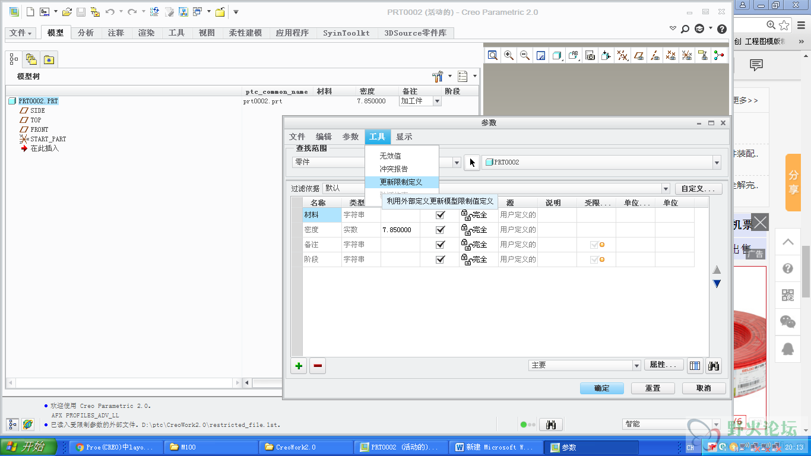Image resolution: width=811 pixels, height=456 pixels.
Task: Click the command search magnifier icon
Action: click(x=685, y=28)
